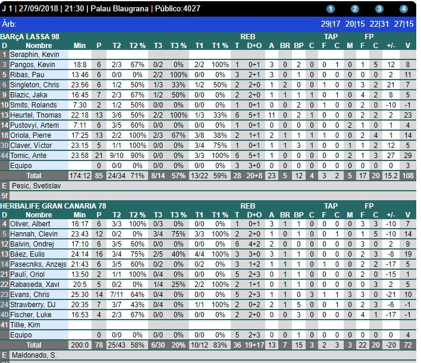Click the quarter 3 circle icon
Image resolution: width=421 pixels, height=363 pixels.
(x=379, y=9)
